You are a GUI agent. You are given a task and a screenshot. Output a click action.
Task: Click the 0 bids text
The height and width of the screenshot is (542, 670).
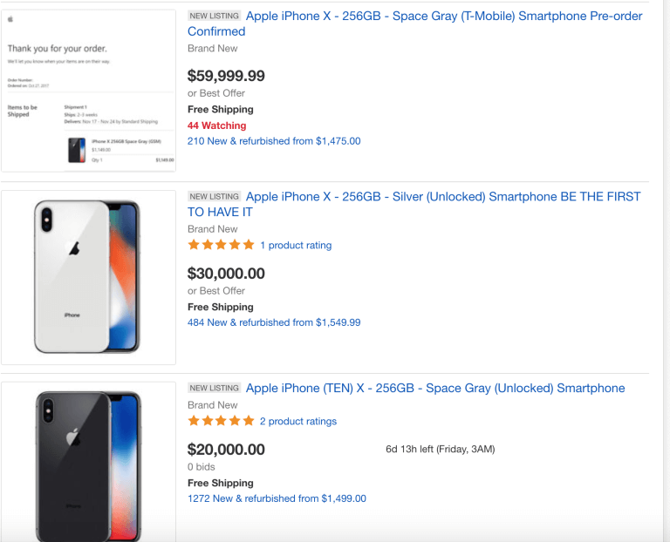202,467
